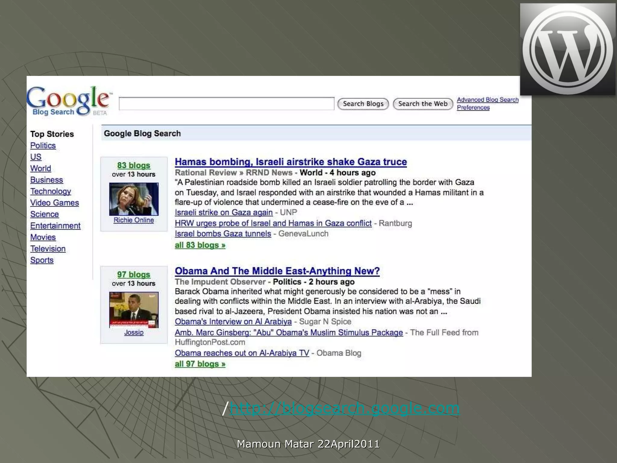The image size is (617, 463).
Task: Open the Preferences link
Action: 473,108
